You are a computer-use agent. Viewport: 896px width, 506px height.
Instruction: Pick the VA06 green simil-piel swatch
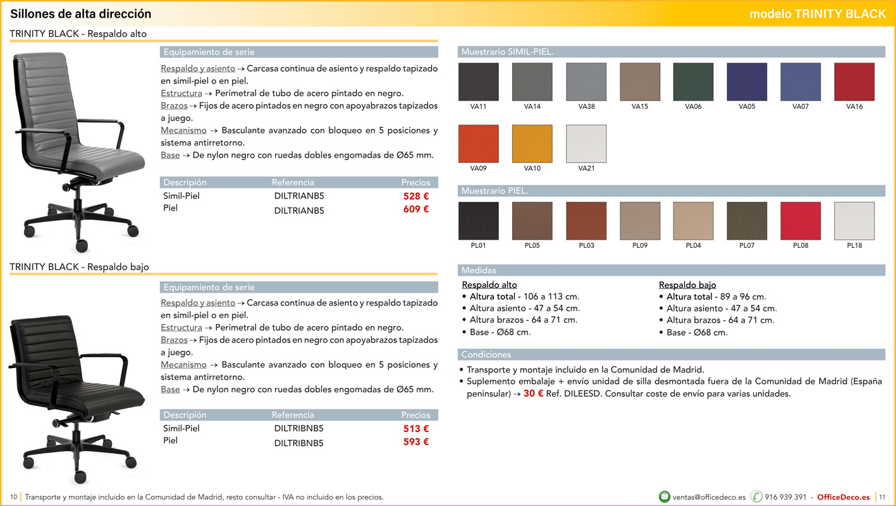(x=693, y=82)
